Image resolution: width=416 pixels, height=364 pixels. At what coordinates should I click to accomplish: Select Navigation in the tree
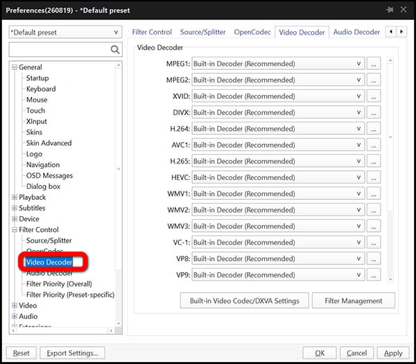click(43, 165)
